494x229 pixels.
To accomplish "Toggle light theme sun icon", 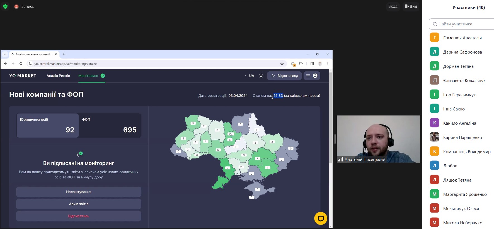I will (x=261, y=76).
